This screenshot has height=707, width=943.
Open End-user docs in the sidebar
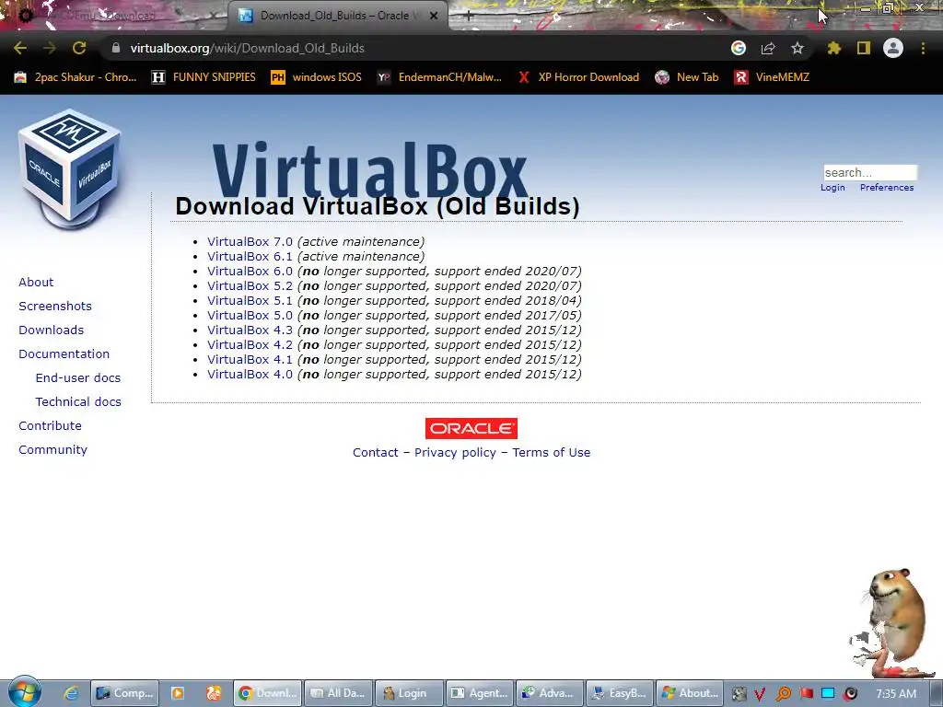pyautogui.click(x=78, y=378)
